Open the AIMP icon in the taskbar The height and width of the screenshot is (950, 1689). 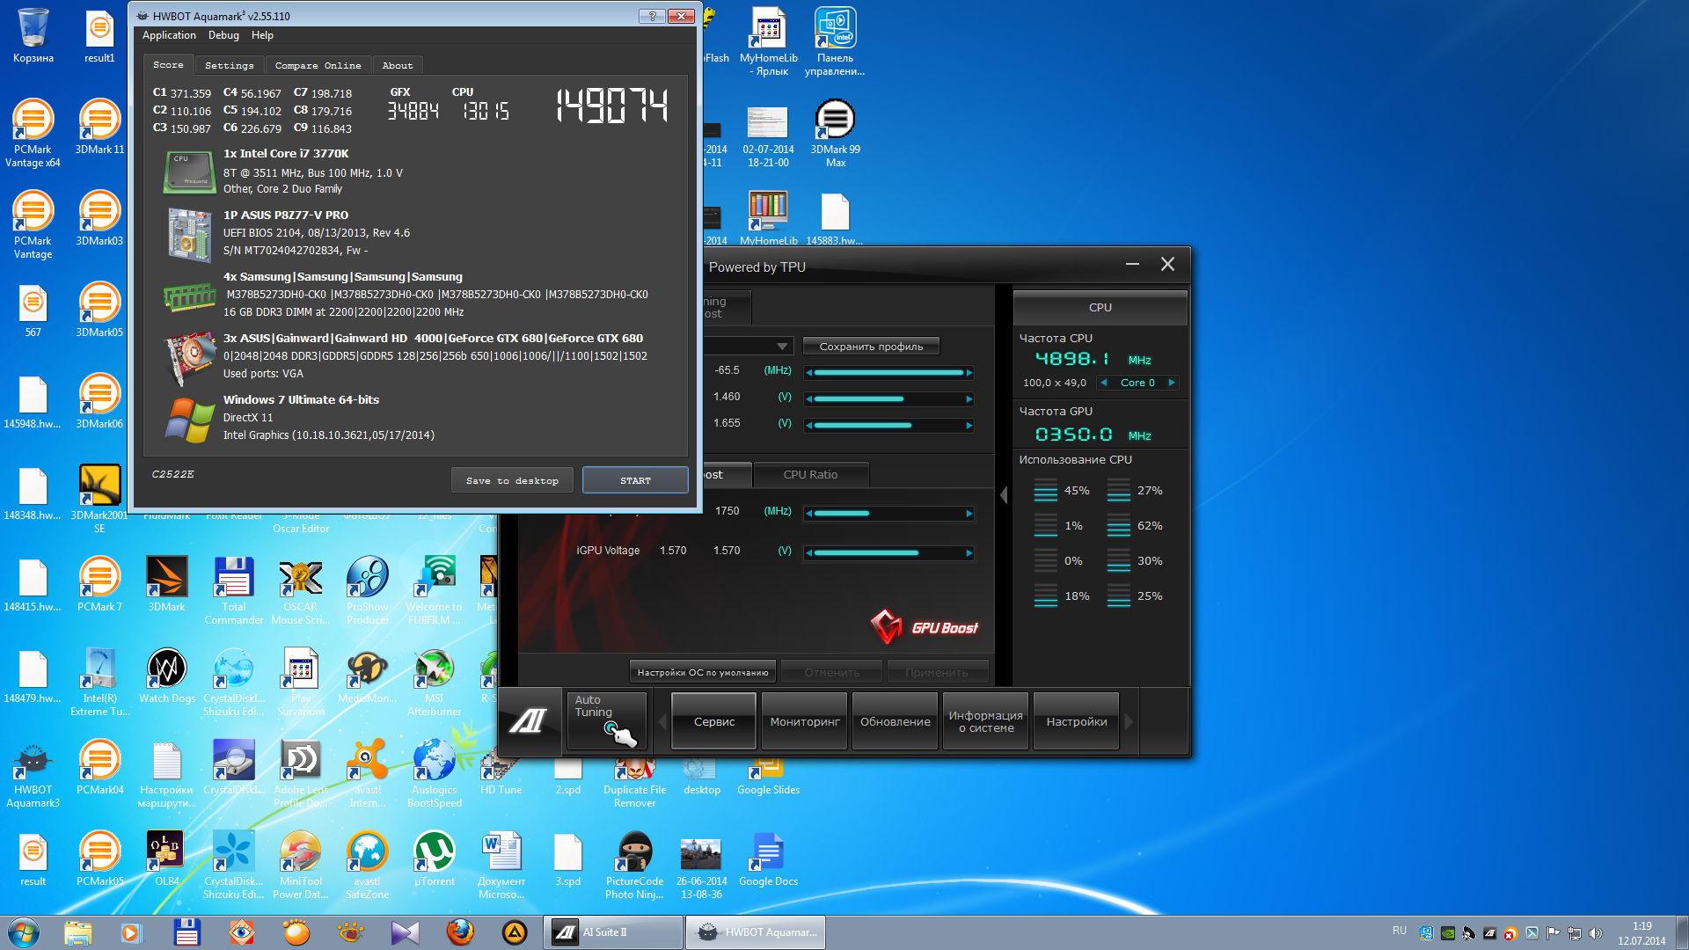tap(514, 932)
